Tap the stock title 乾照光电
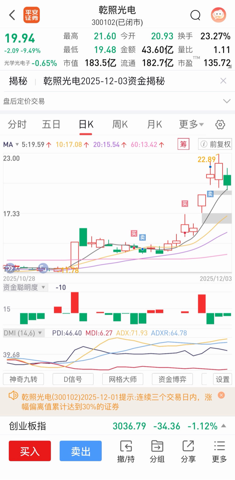Viewport: 235px width, 480px height. pos(117,10)
